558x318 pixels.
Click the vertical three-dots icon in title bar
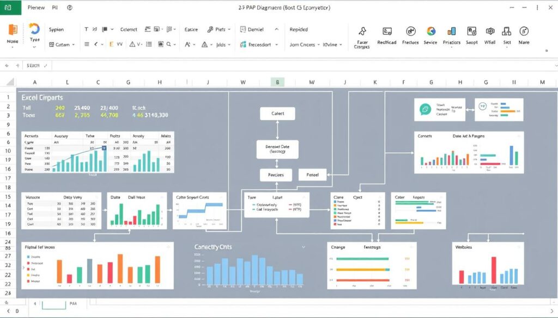click(x=537, y=8)
